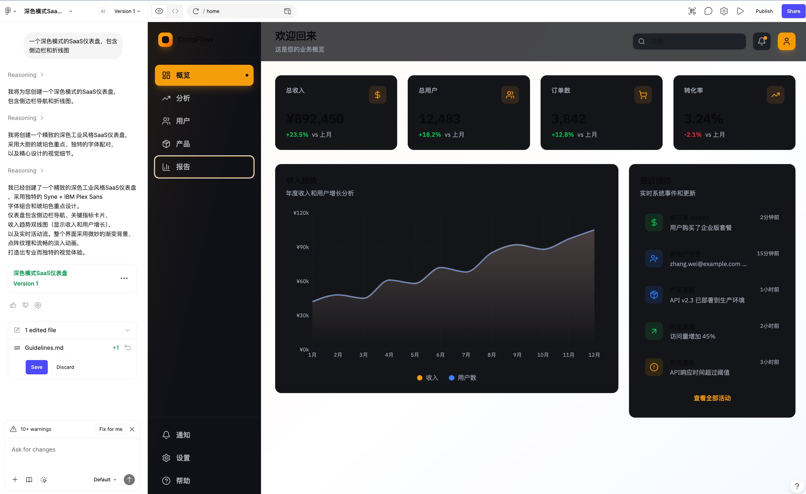Click API v2.3 已部署到生产环境 activity

coord(712,295)
